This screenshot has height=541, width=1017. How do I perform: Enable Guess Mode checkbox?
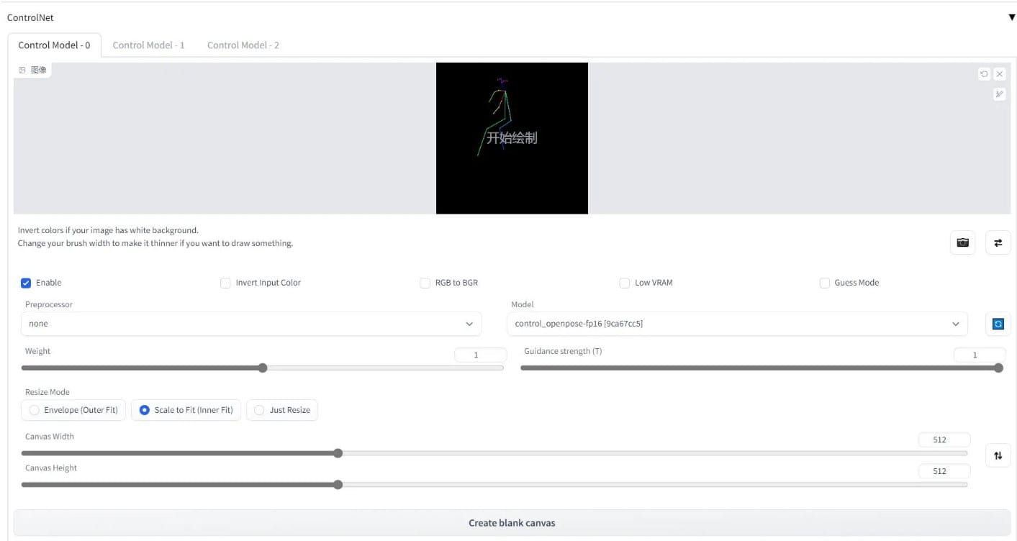[824, 283]
